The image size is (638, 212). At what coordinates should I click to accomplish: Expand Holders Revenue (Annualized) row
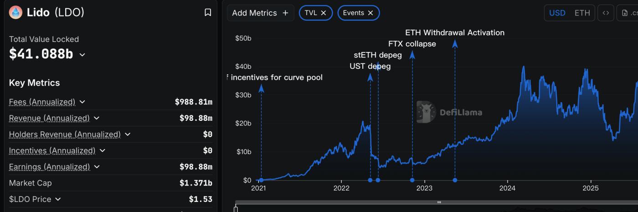tap(128, 134)
